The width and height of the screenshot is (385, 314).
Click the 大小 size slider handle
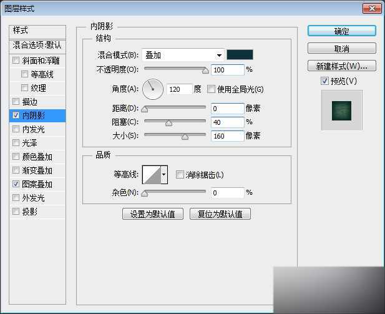click(185, 136)
